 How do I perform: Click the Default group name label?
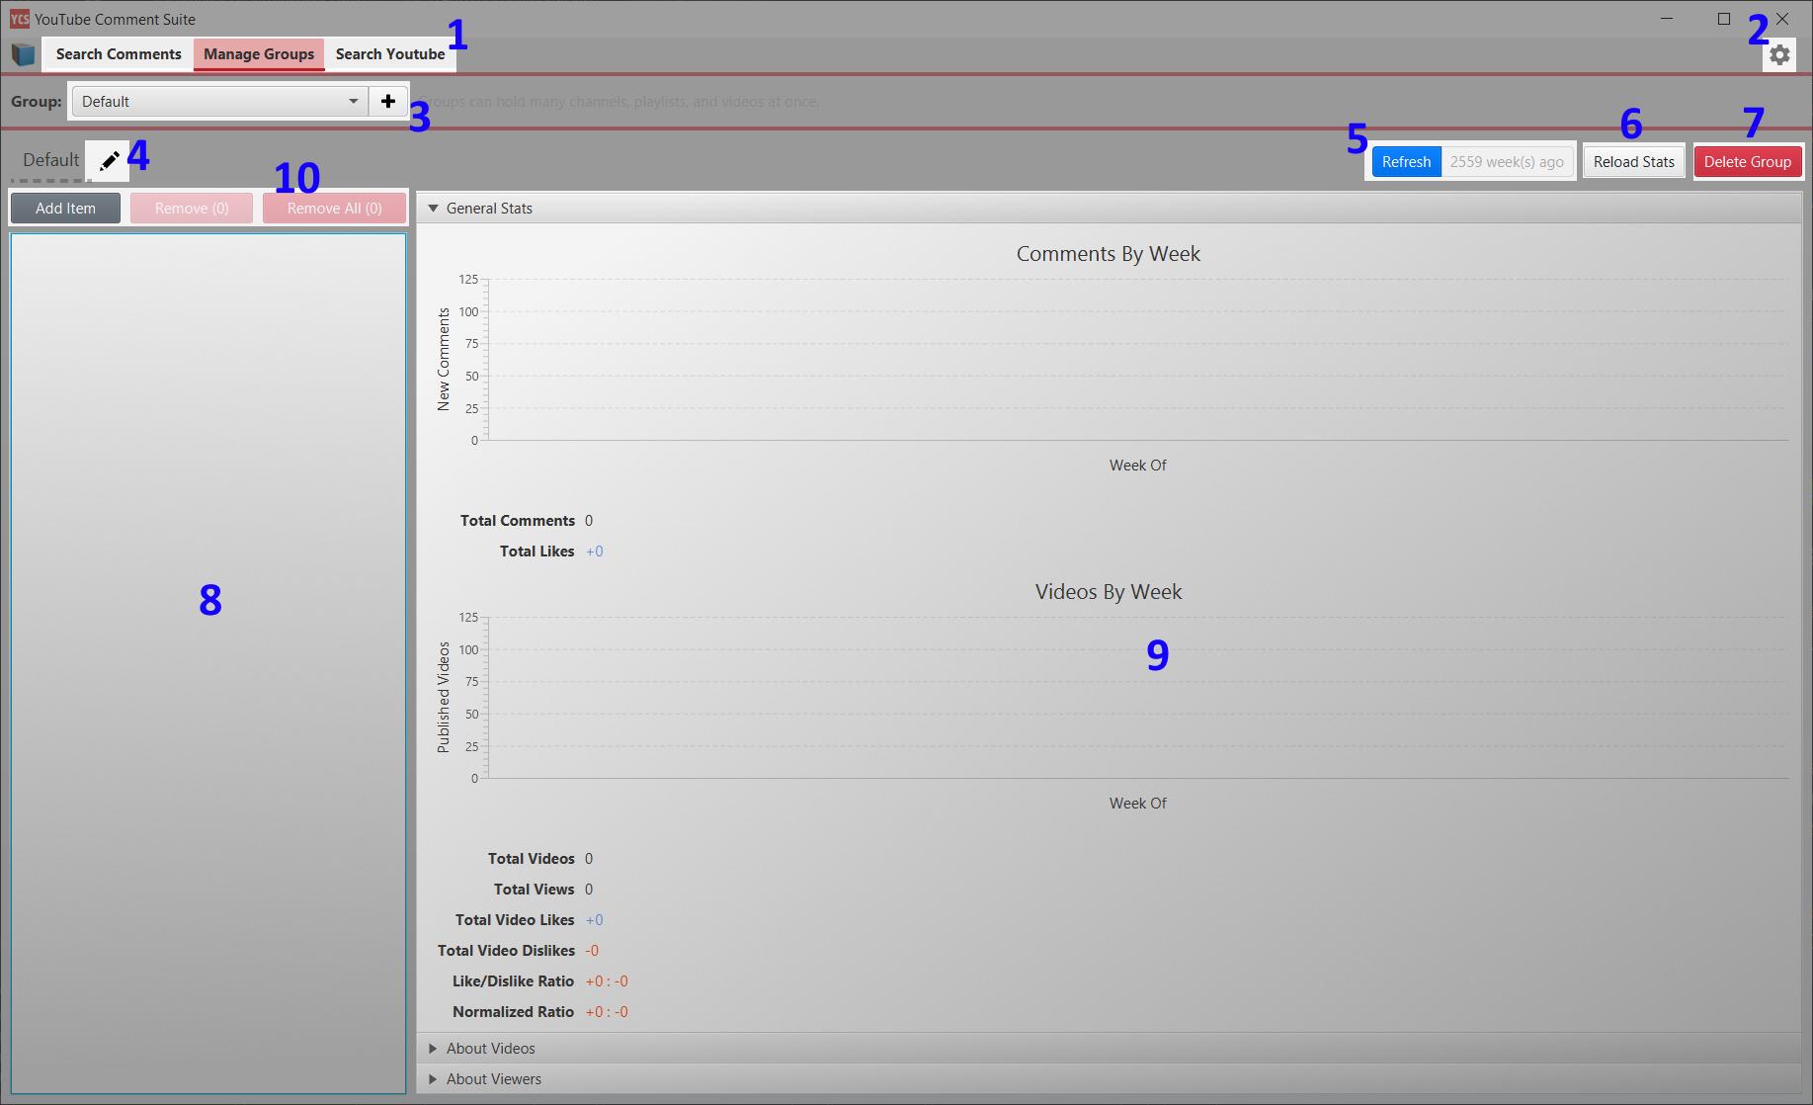(x=50, y=160)
